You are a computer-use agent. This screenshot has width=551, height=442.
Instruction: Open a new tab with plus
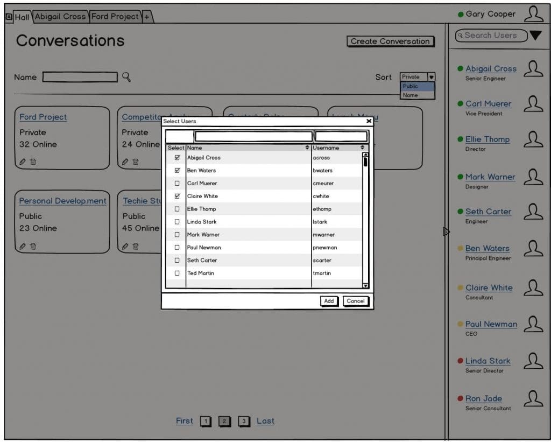pos(147,17)
